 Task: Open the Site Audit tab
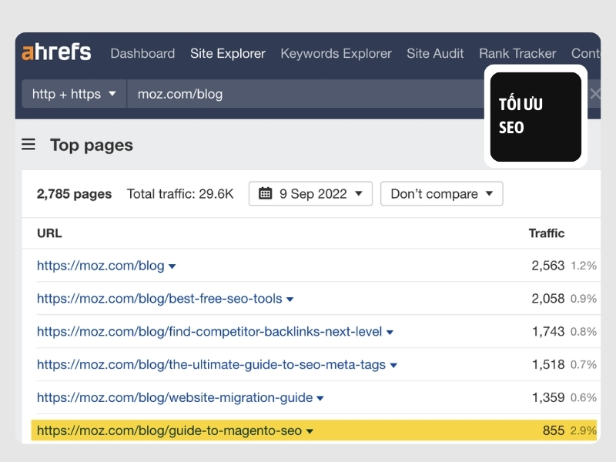pos(435,53)
